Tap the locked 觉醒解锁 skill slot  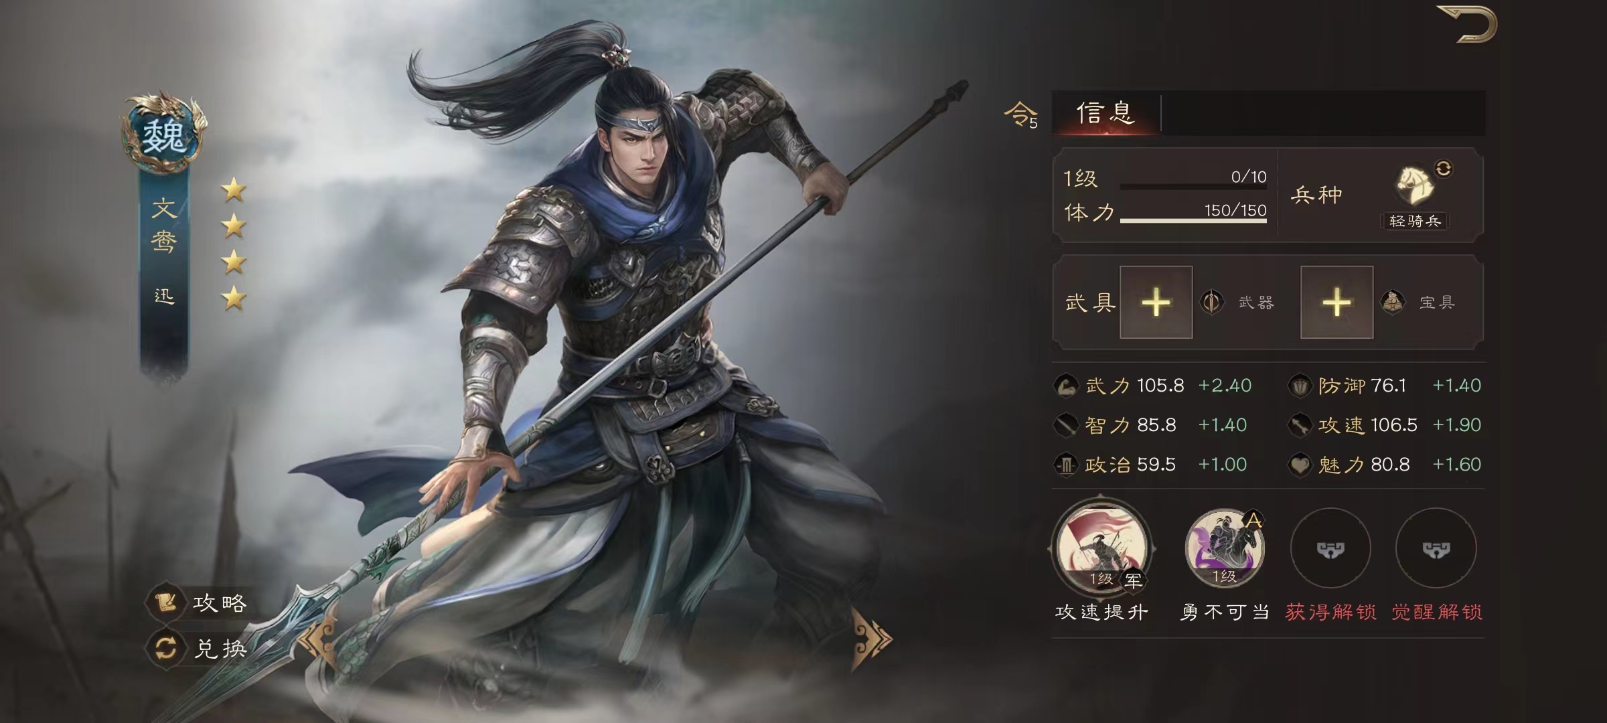[1436, 548]
